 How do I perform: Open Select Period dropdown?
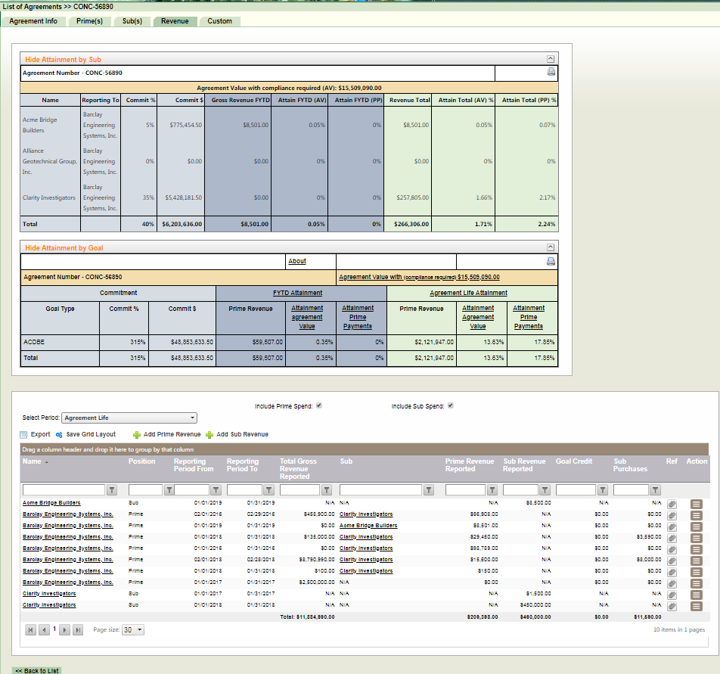[x=129, y=418]
